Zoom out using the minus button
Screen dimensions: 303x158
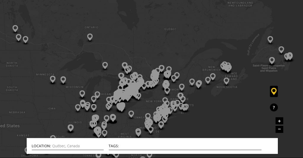[x=279, y=129]
